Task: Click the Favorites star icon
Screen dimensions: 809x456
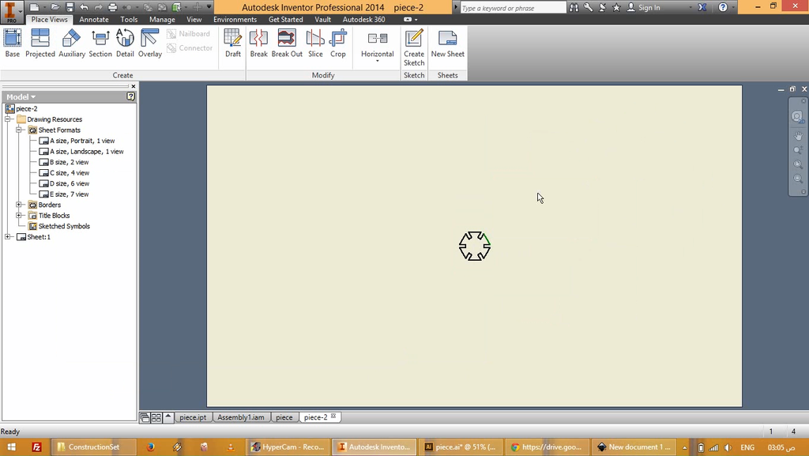Action: pos(616,7)
